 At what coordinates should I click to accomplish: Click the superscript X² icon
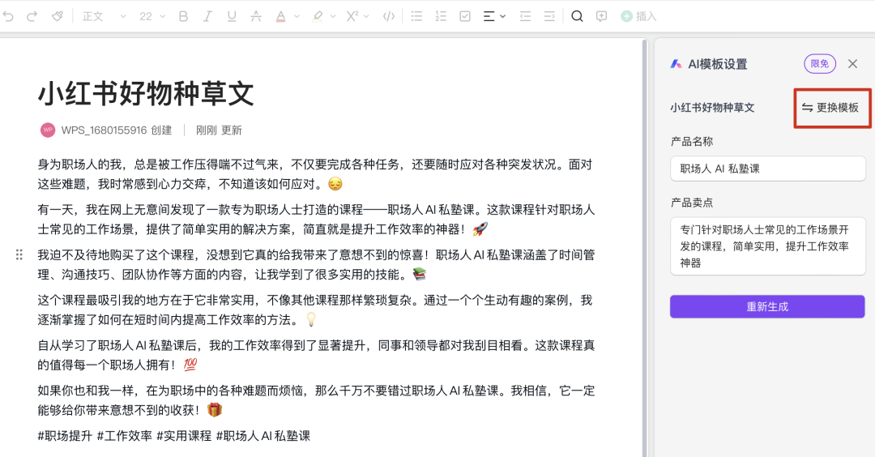pos(352,16)
